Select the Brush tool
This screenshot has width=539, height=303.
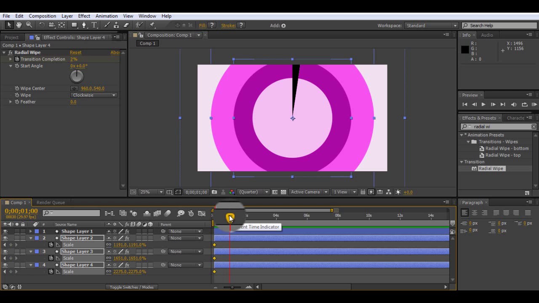coord(107,25)
